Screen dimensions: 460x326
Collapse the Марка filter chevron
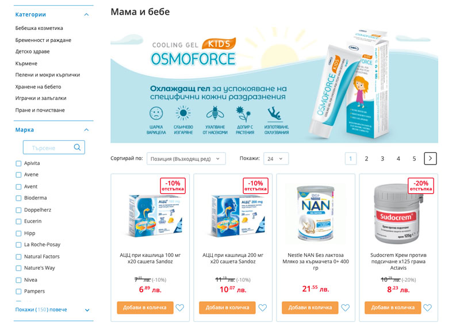[x=86, y=130]
